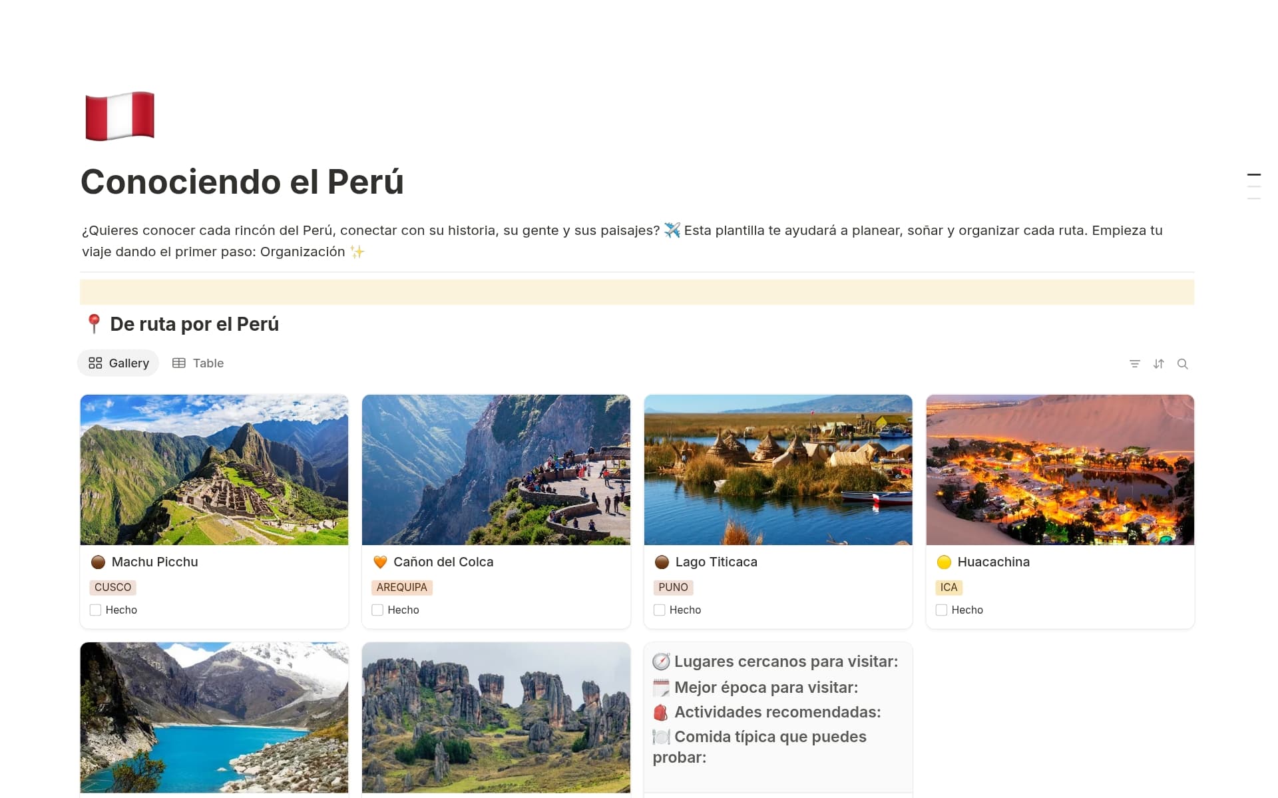The image size is (1278, 798).
Task: Open the De ruta por el Perú database title
Action: [x=194, y=324]
